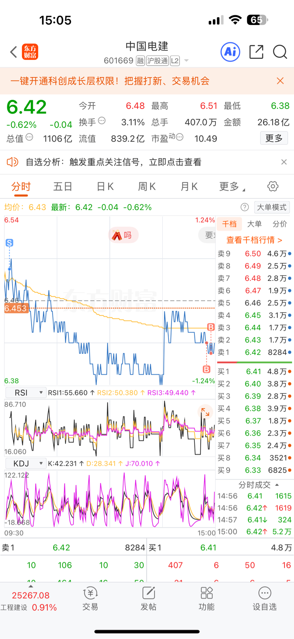Tap the 卖1 6.42 8284 bottom summary
Viewport: 294px width, 639px height.
(x=73, y=548)
